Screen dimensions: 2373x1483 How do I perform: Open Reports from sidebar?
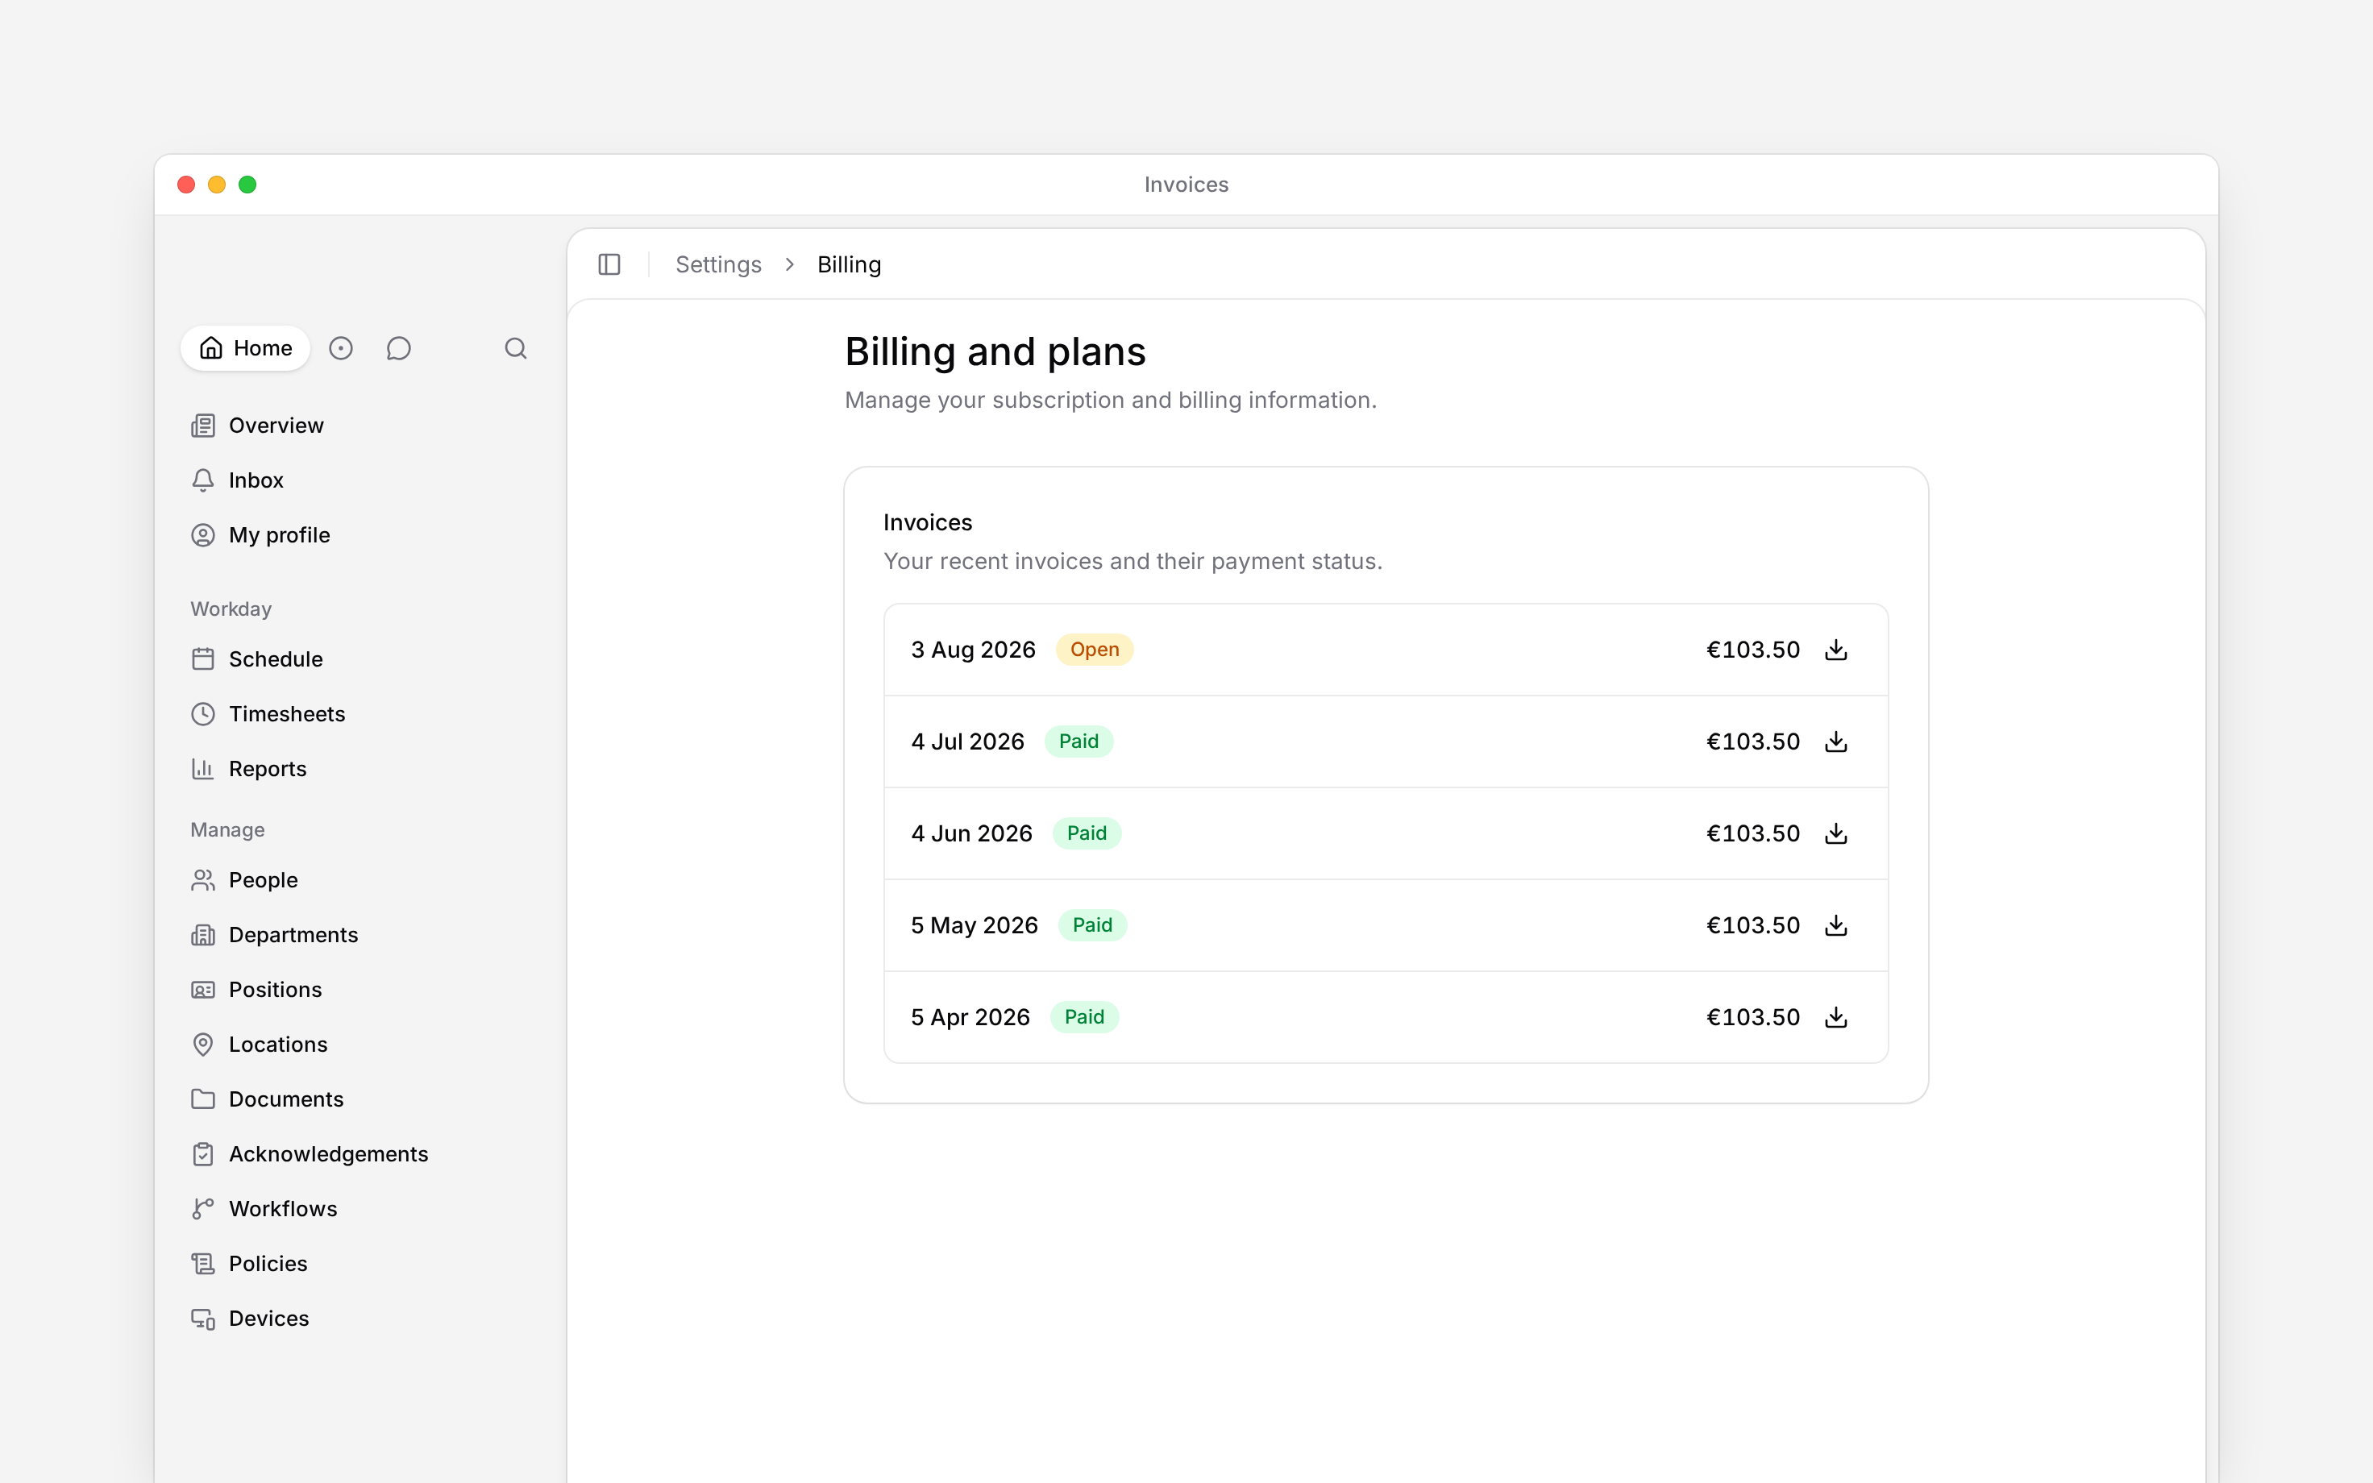361,769
